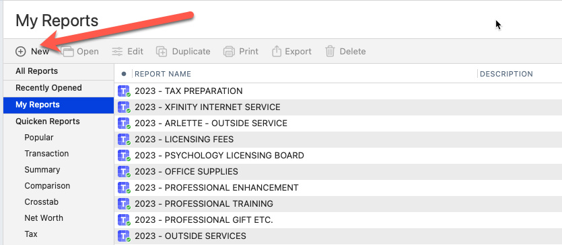Click the dot status column header
This screenshot has width=562, height=245.
coord(124,74)
